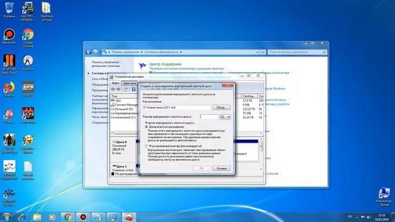Open the ГБ size unit dropdown
Image resolution: width=395 pixels, height=222 pixels.
point(225,117)
